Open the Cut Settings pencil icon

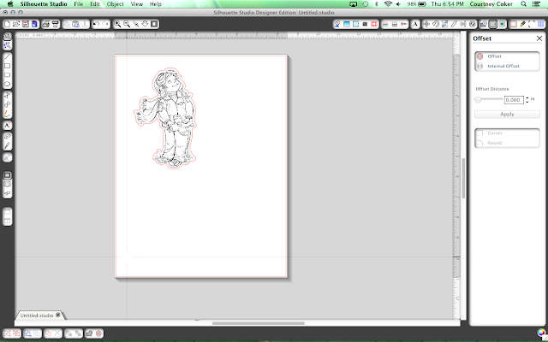coord(522,24)
